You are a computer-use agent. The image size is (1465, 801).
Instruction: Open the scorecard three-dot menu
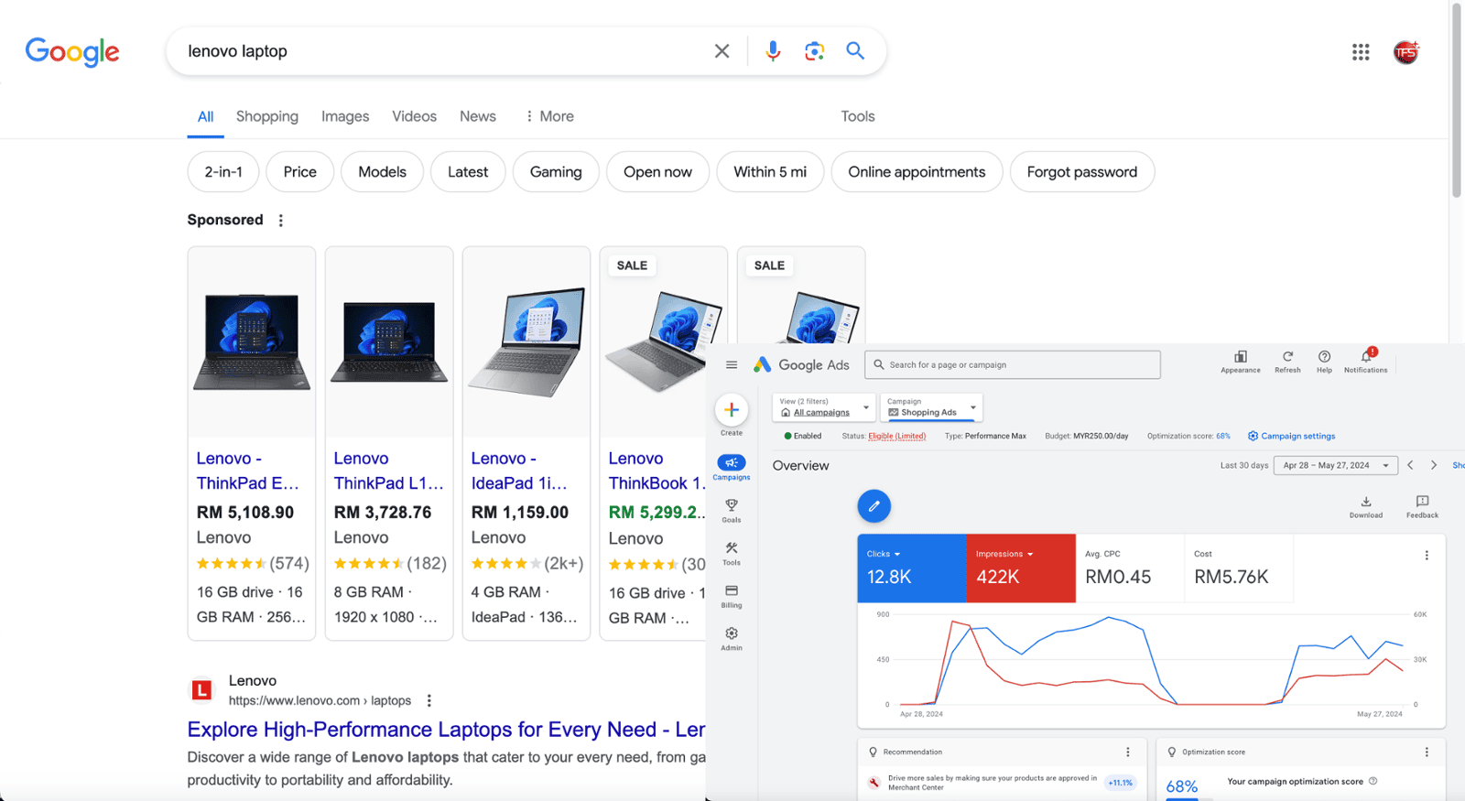[x=1426, y=556]
